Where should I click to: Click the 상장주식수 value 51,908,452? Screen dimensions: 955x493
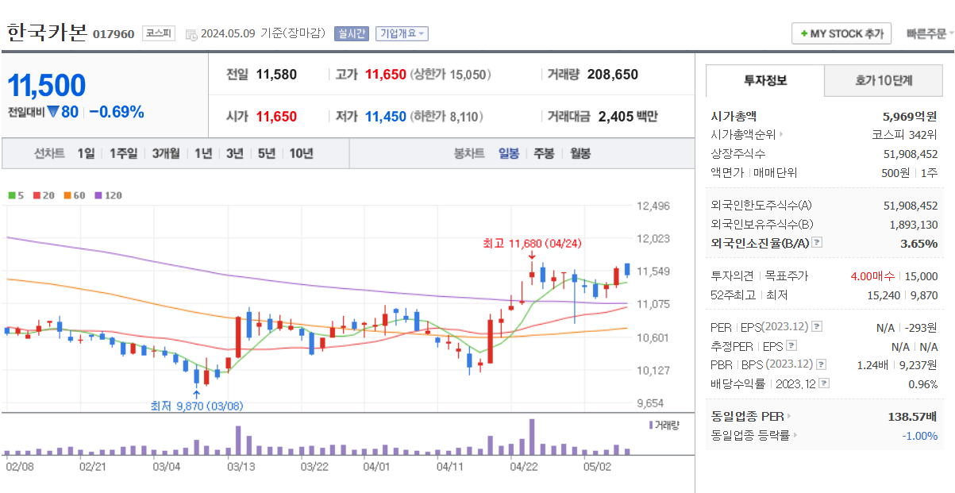911,154
